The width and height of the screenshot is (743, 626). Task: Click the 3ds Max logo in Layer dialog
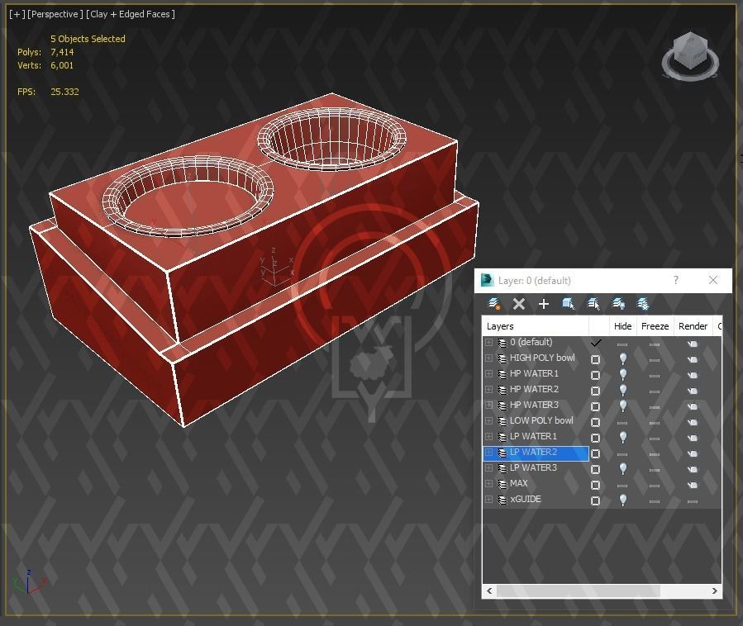[x=487, y=280]
